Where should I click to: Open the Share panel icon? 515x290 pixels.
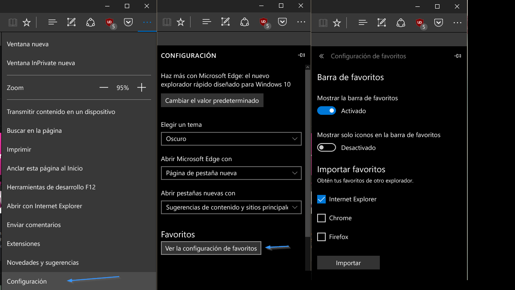(x=91, y=22)
